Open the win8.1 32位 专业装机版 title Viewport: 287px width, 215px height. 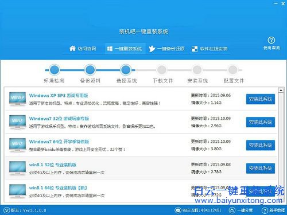pyautogui.click(x=53, y=165)
